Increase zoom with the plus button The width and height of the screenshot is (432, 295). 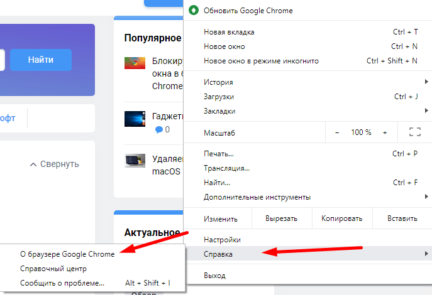coord(385,132)
